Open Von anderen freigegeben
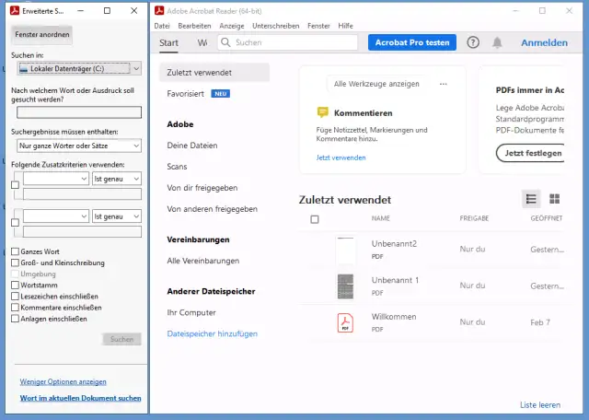This screenshot has width=589, height=420. click(213, 209)
